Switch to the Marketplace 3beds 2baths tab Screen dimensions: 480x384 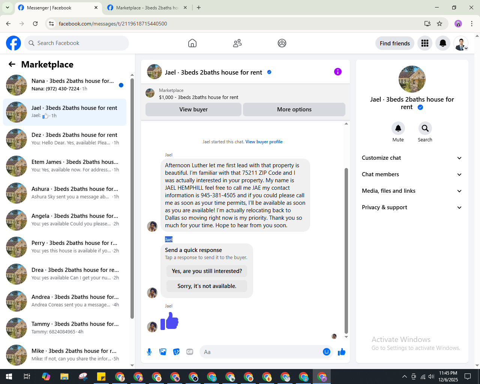point(147,7)
